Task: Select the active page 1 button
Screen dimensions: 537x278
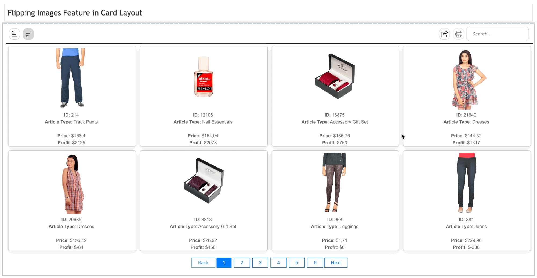Action: click(224, 262)
